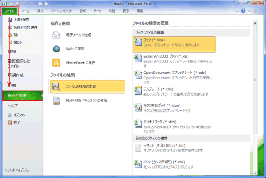Switch to the 挿入 tab
This screenshot has width=266, height=178.
click(40, 11)
